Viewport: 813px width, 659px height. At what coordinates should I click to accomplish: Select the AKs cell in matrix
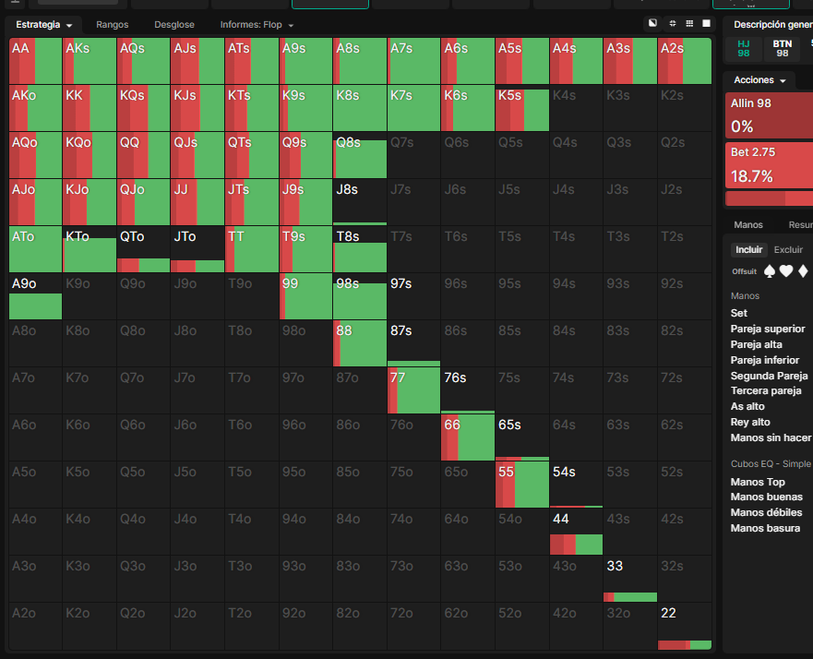click(90, 61)
